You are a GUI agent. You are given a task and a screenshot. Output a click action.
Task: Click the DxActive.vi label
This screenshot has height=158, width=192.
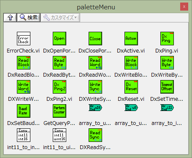point(131,51)
